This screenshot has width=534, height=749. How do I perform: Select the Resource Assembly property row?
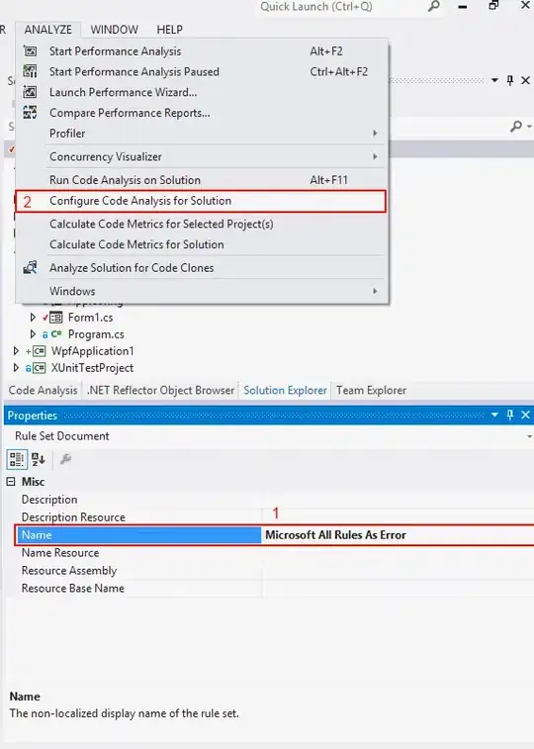(275, 571)
